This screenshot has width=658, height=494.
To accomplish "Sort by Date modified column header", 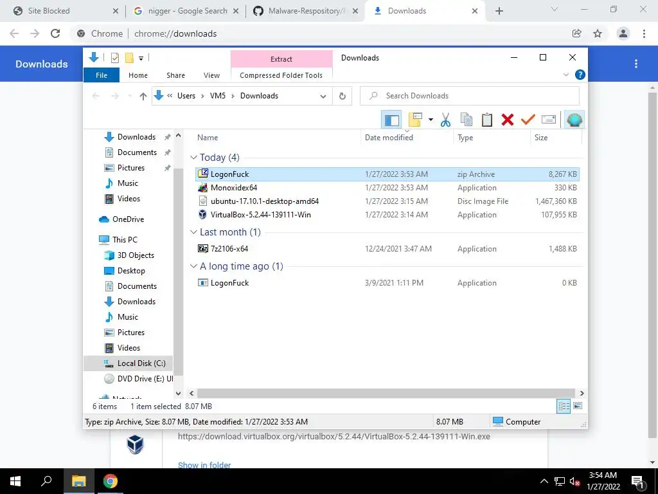I will 407,138.
